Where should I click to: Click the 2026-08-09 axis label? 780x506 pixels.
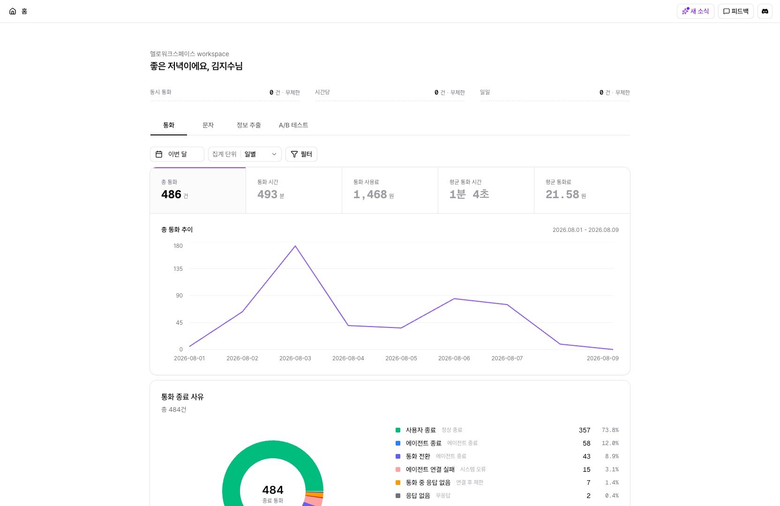coord(603,358)
